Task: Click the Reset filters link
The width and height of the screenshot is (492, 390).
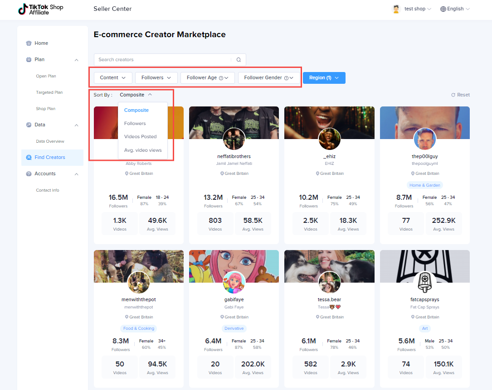Action: tap(460, 95)
